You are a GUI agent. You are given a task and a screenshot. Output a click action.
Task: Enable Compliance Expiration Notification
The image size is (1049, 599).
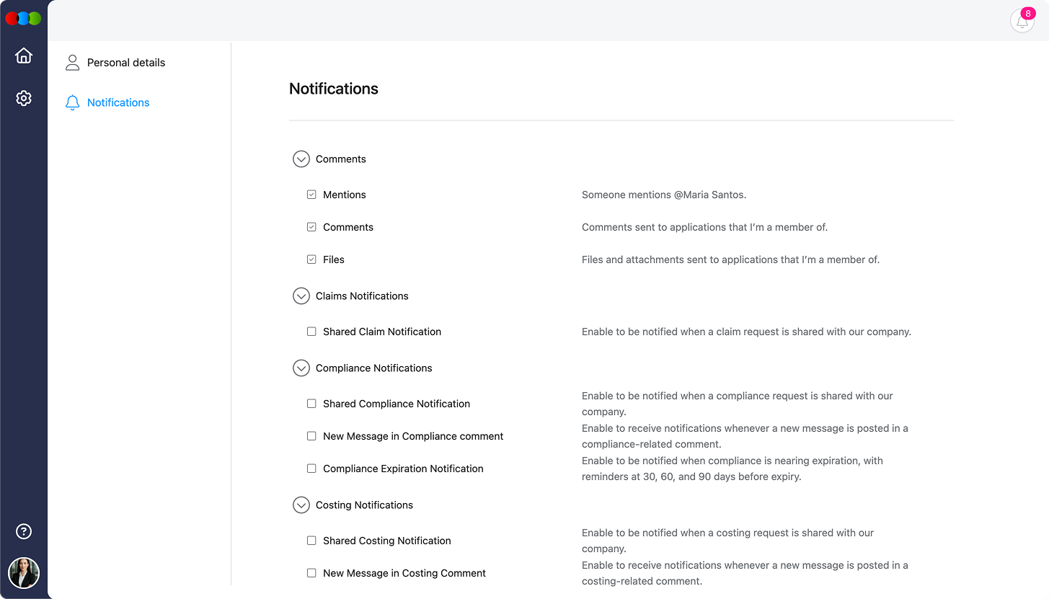[x=311, y=468]
